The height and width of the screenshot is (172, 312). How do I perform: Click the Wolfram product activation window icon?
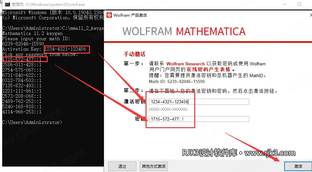109,15
